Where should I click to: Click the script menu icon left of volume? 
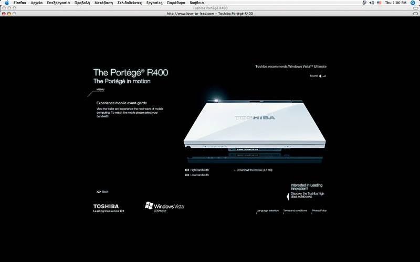coord(364,3)
